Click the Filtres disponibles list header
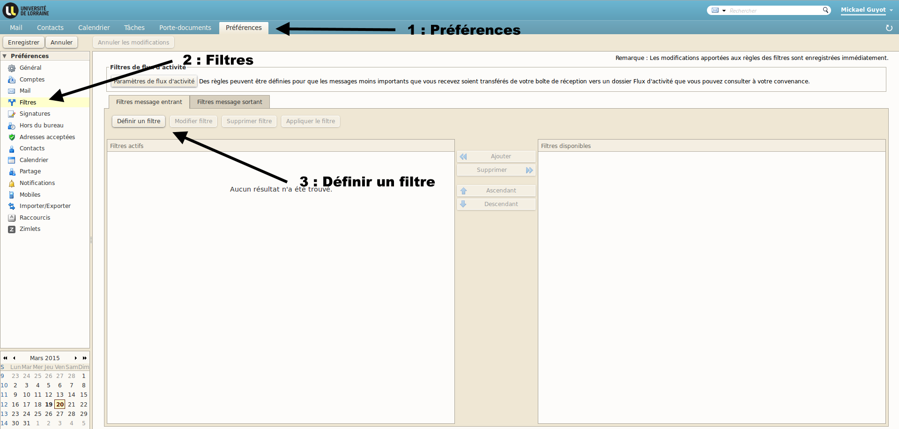This screenshot has height=429, width=899. 712,146
